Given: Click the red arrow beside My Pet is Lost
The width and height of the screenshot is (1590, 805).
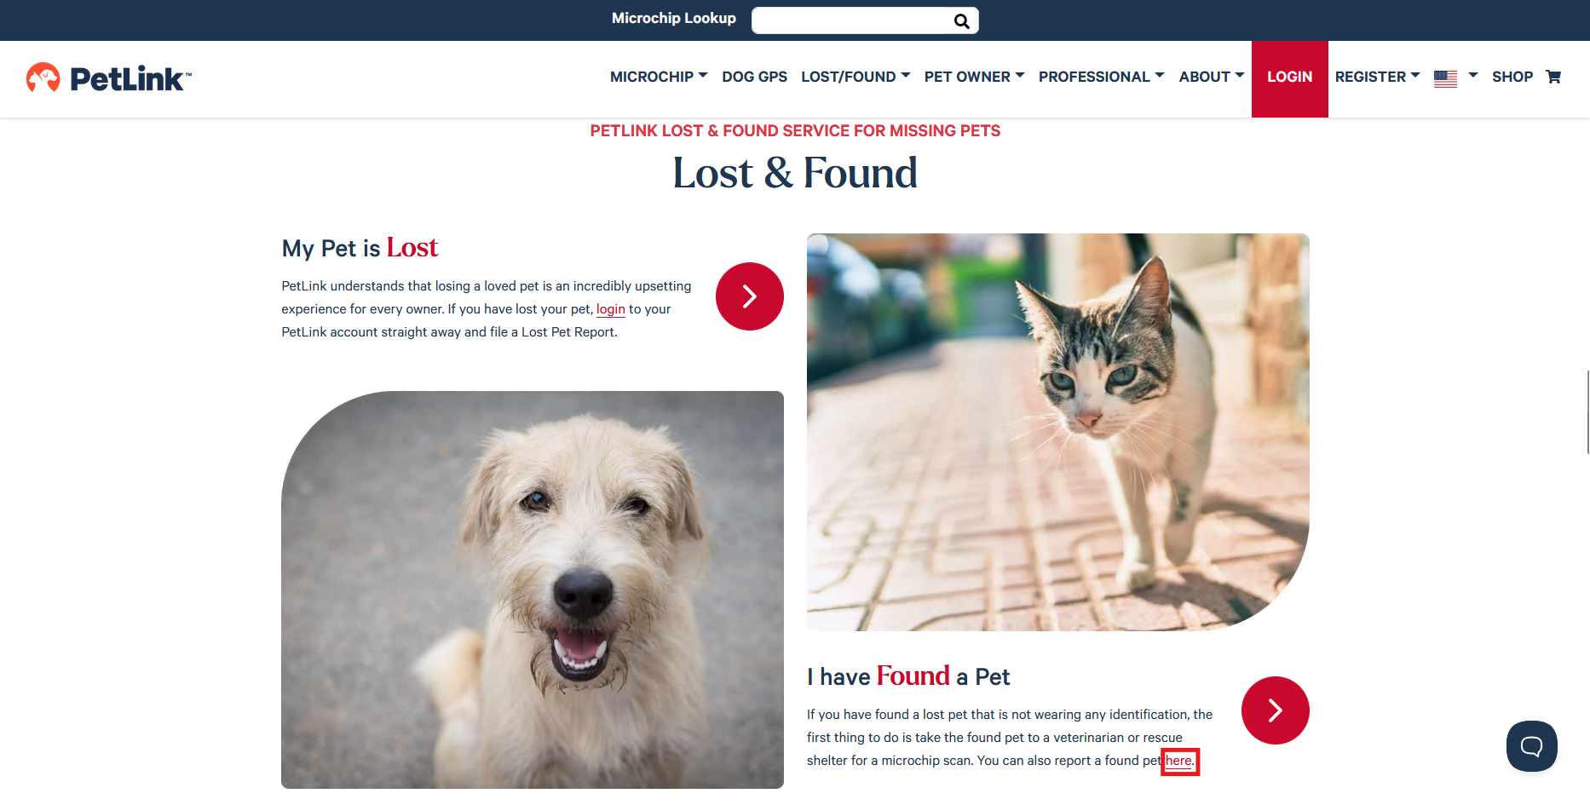Looking at the screenshot, I should coord(750,296).
